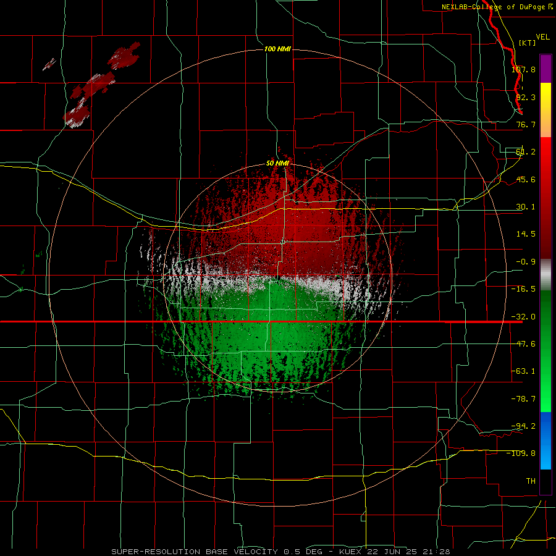Pick the blue segment of the color bar
The image size is (556, 556).
coord(545,440)
